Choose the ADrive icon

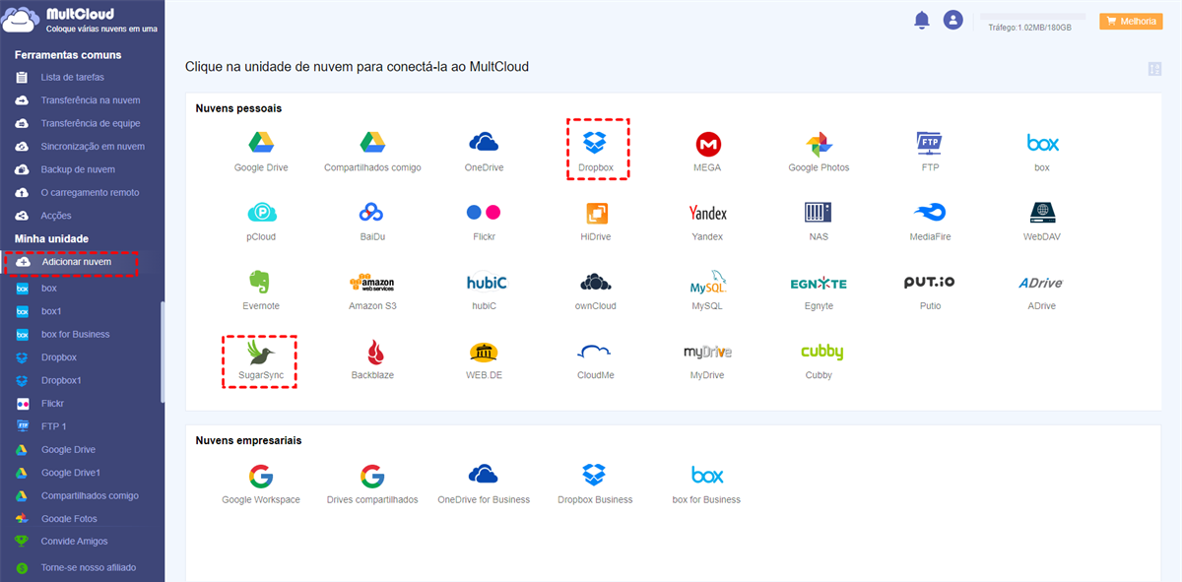[x=1042, y=283]
